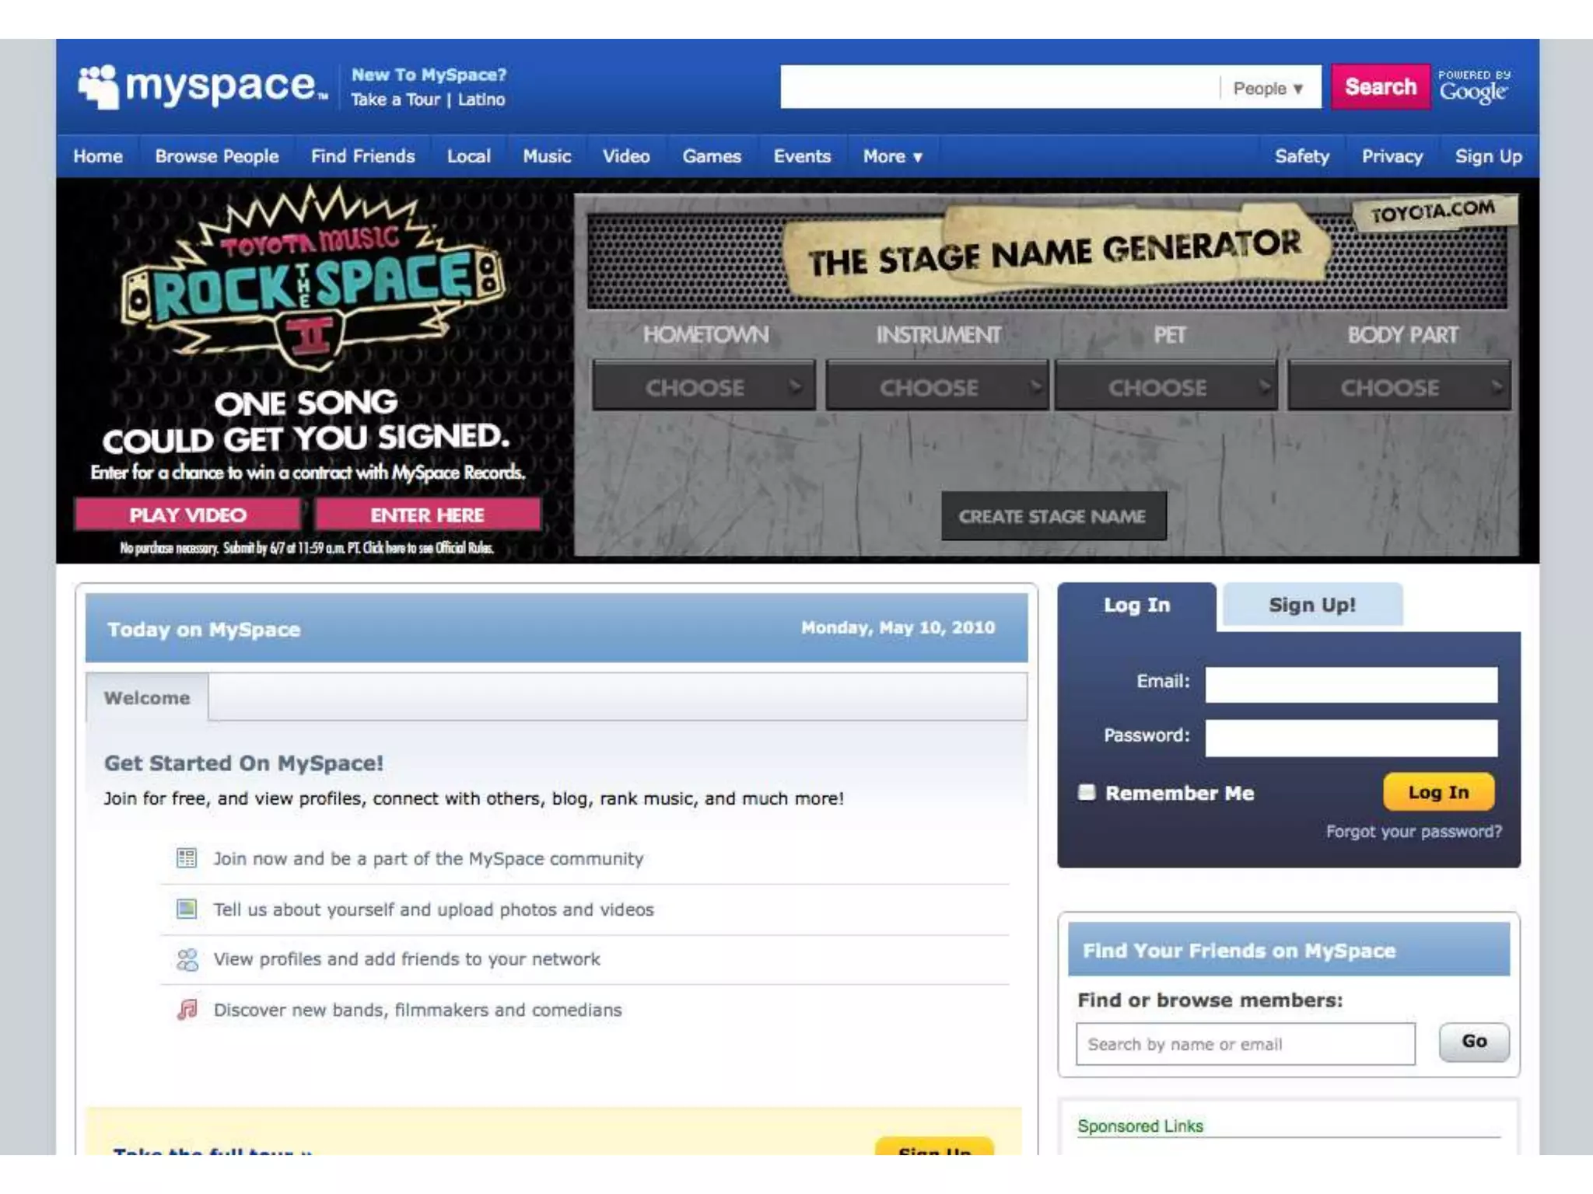The width and height of the screenshot is (1593, 1194).
Task: Expand the More navigation menu
Action: [892, 156]
